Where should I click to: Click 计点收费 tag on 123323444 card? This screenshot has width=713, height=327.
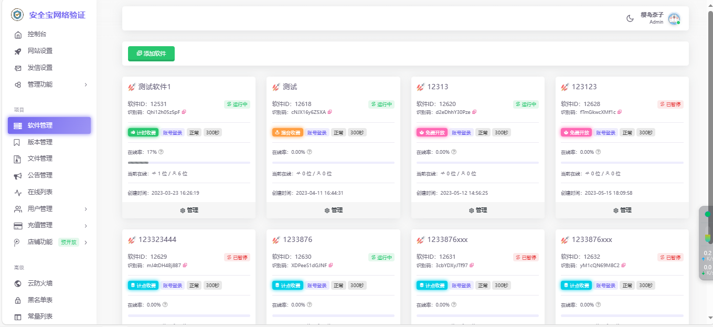(x=143, y=286)
